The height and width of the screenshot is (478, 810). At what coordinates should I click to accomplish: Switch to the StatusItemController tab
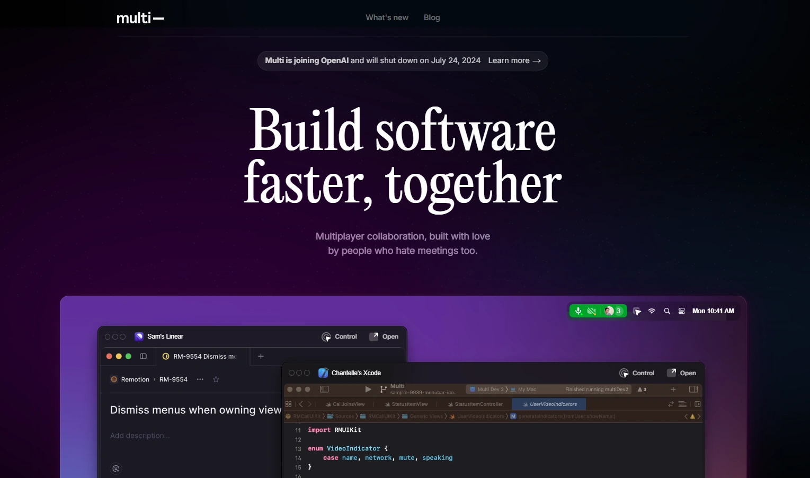tap(475, 404)
